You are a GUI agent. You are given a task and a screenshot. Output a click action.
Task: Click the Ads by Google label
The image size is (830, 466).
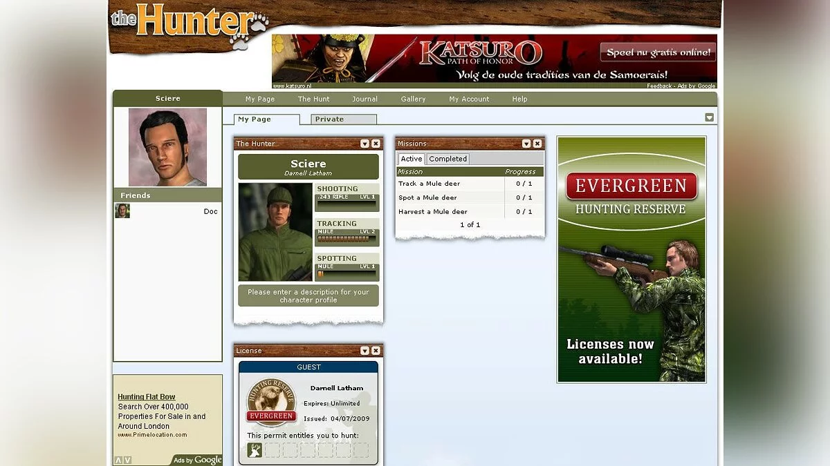click(x=197, y=460)
